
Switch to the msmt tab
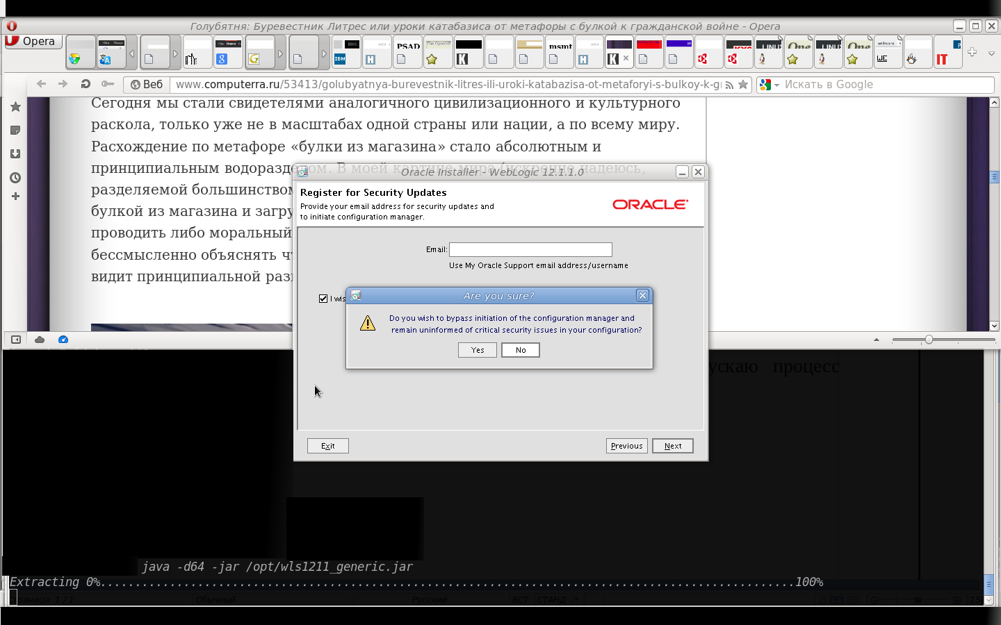tap(560, 52)
